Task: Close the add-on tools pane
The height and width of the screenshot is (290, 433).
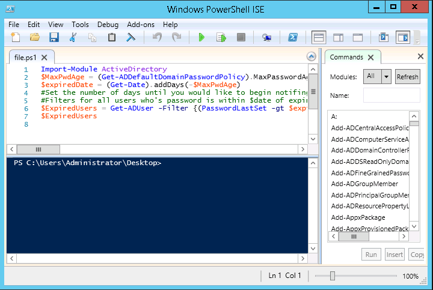Action: click(420, 56)
